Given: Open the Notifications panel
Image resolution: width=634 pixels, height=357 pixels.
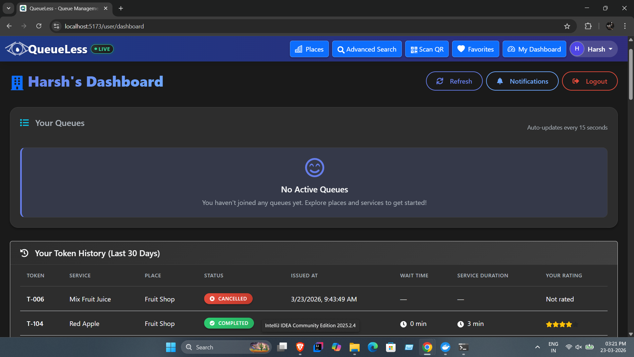Looking at the screenshot, I should click(x=522, y=81).
